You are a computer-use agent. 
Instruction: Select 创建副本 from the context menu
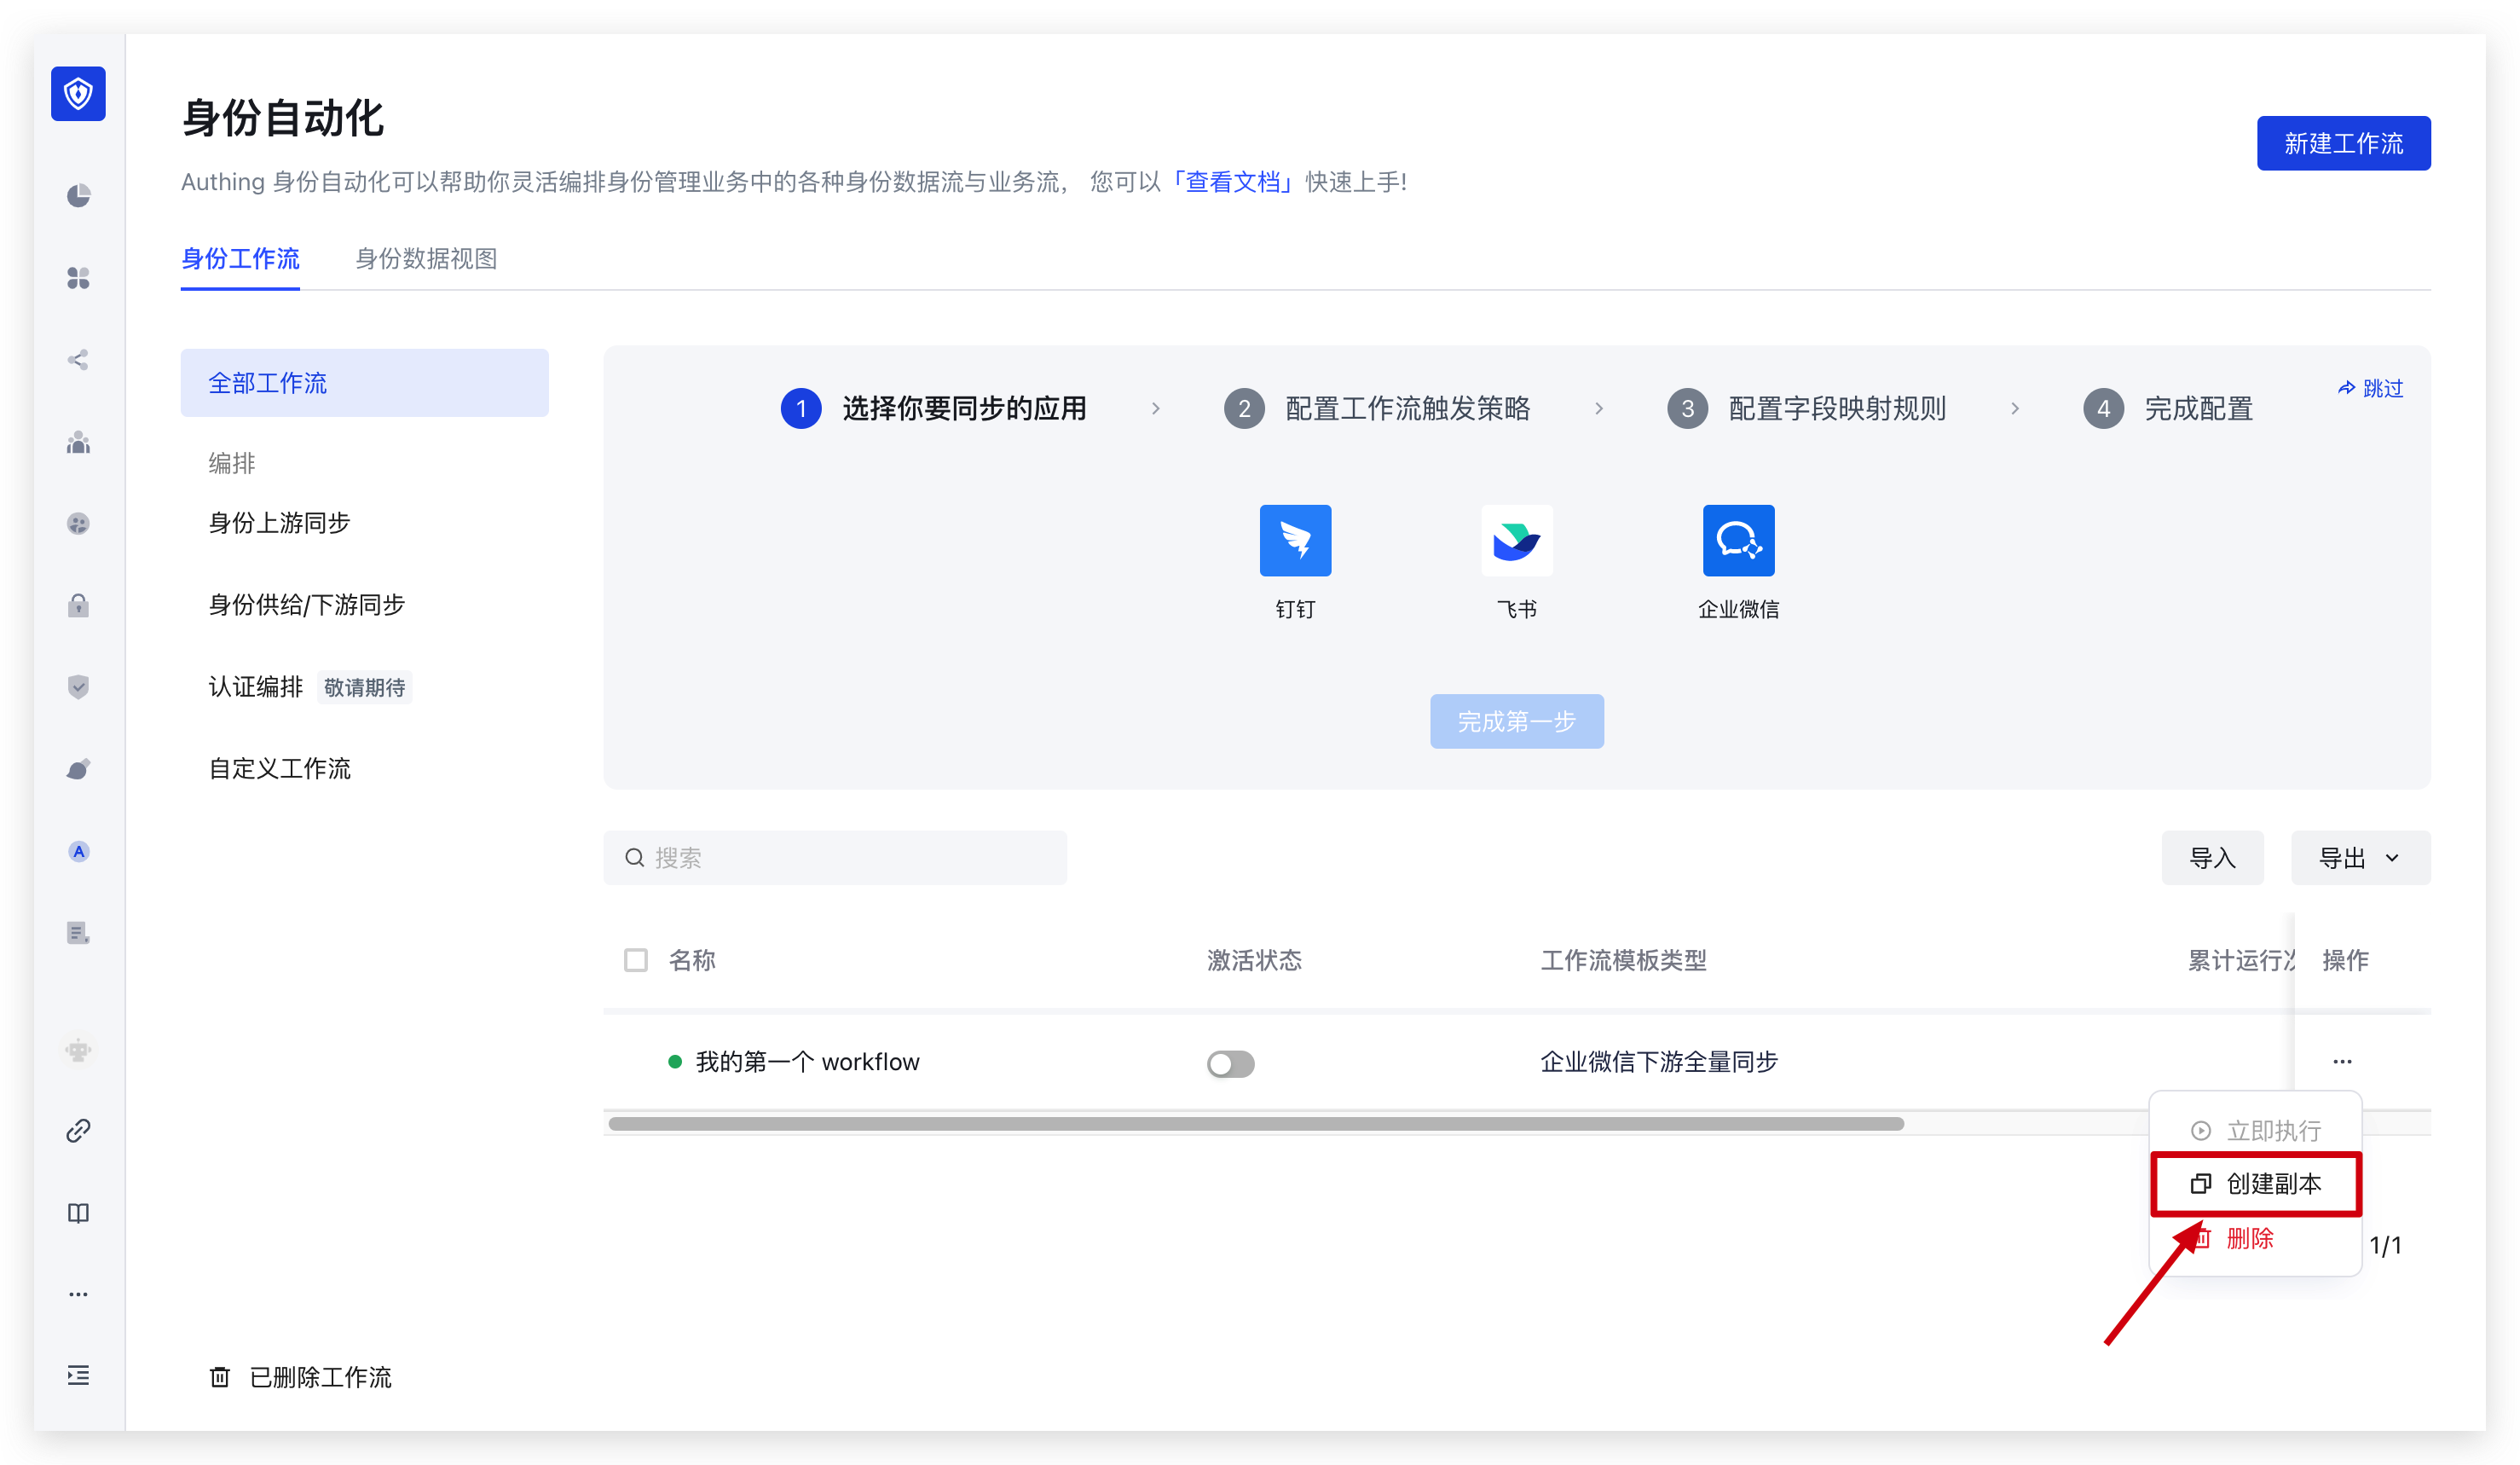(x=2256, y=1184)
